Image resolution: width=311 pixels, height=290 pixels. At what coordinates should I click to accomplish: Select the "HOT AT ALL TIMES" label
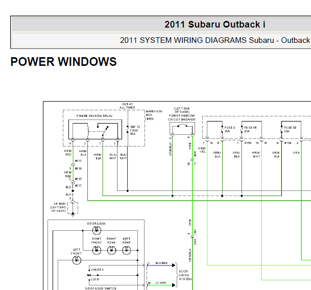[127, 106]
